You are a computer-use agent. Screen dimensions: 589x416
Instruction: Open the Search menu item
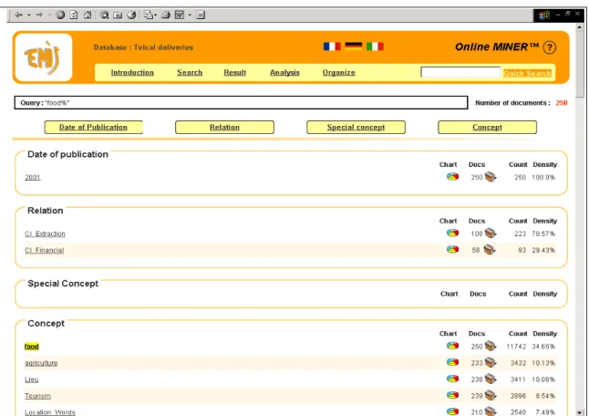[x=190, y=73]
